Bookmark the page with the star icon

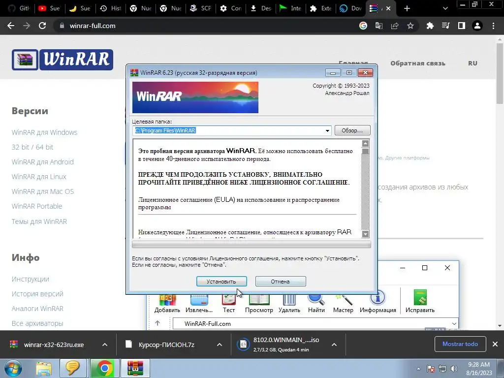(x=410, y=26)
